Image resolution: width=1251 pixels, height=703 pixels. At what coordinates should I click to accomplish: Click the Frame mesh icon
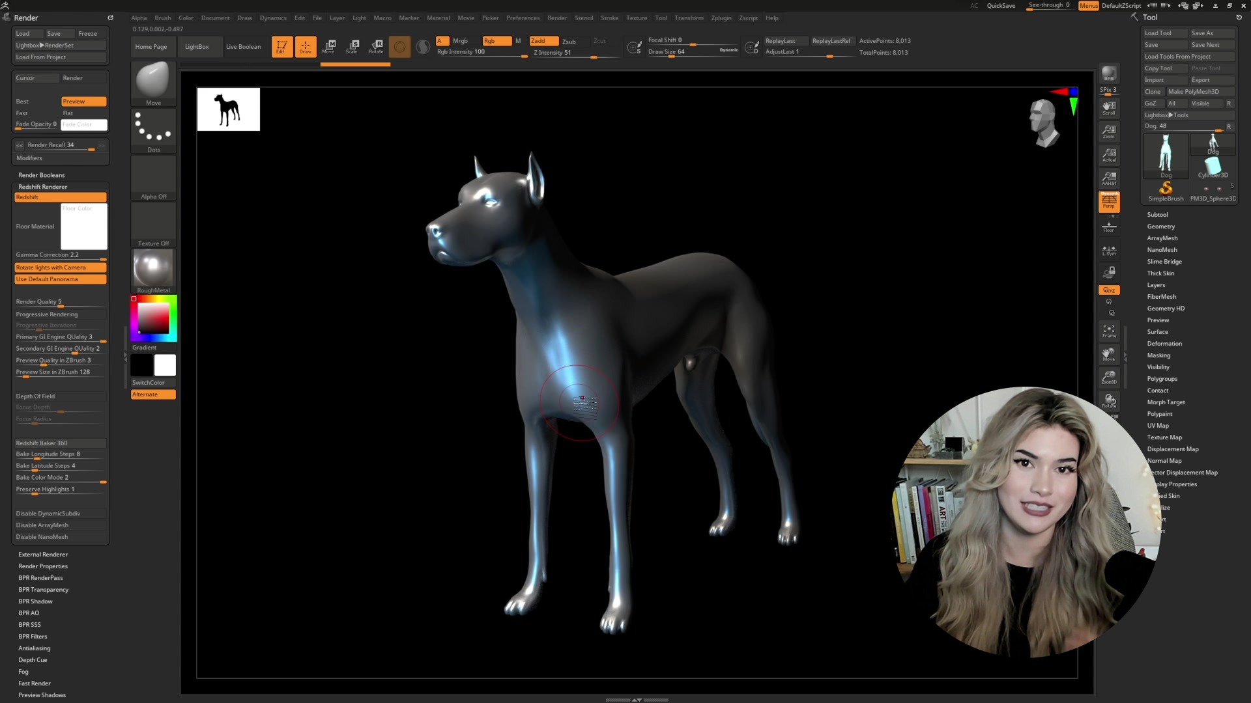click(1108, 331)
